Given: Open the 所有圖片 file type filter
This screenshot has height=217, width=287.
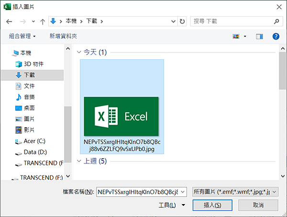Looking at the screenshot, I should pos(235,192).
